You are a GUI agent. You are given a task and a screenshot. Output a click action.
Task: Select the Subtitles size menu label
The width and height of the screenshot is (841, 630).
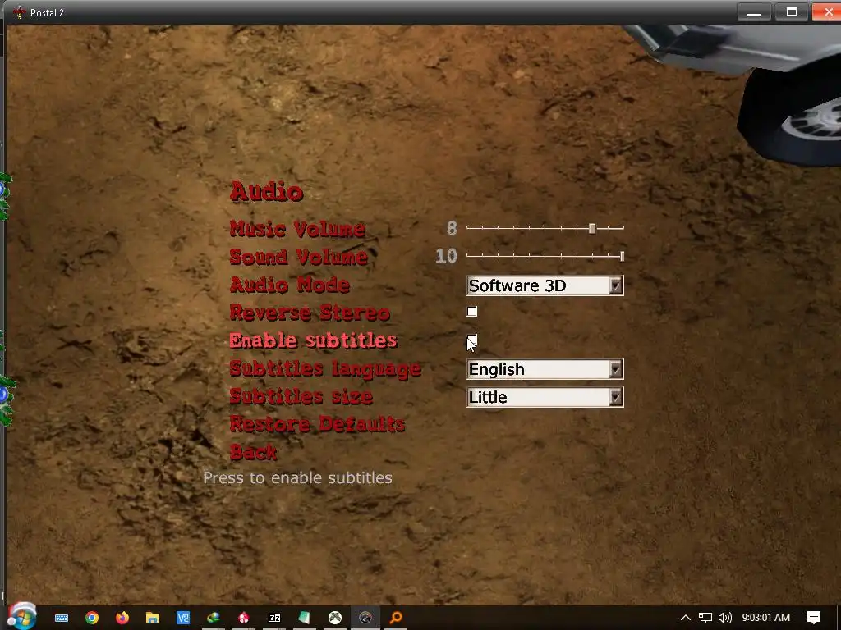(301, 396)
